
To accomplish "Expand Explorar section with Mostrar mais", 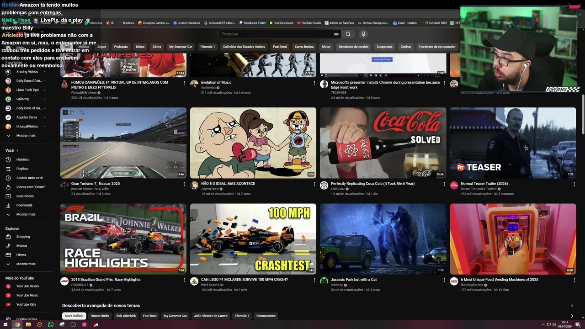I will pos(26,264).
